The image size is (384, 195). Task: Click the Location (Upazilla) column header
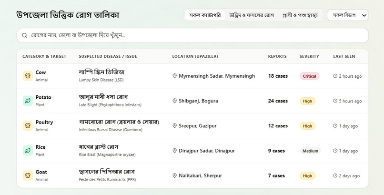pyautogui.click(x=195, y=56)
